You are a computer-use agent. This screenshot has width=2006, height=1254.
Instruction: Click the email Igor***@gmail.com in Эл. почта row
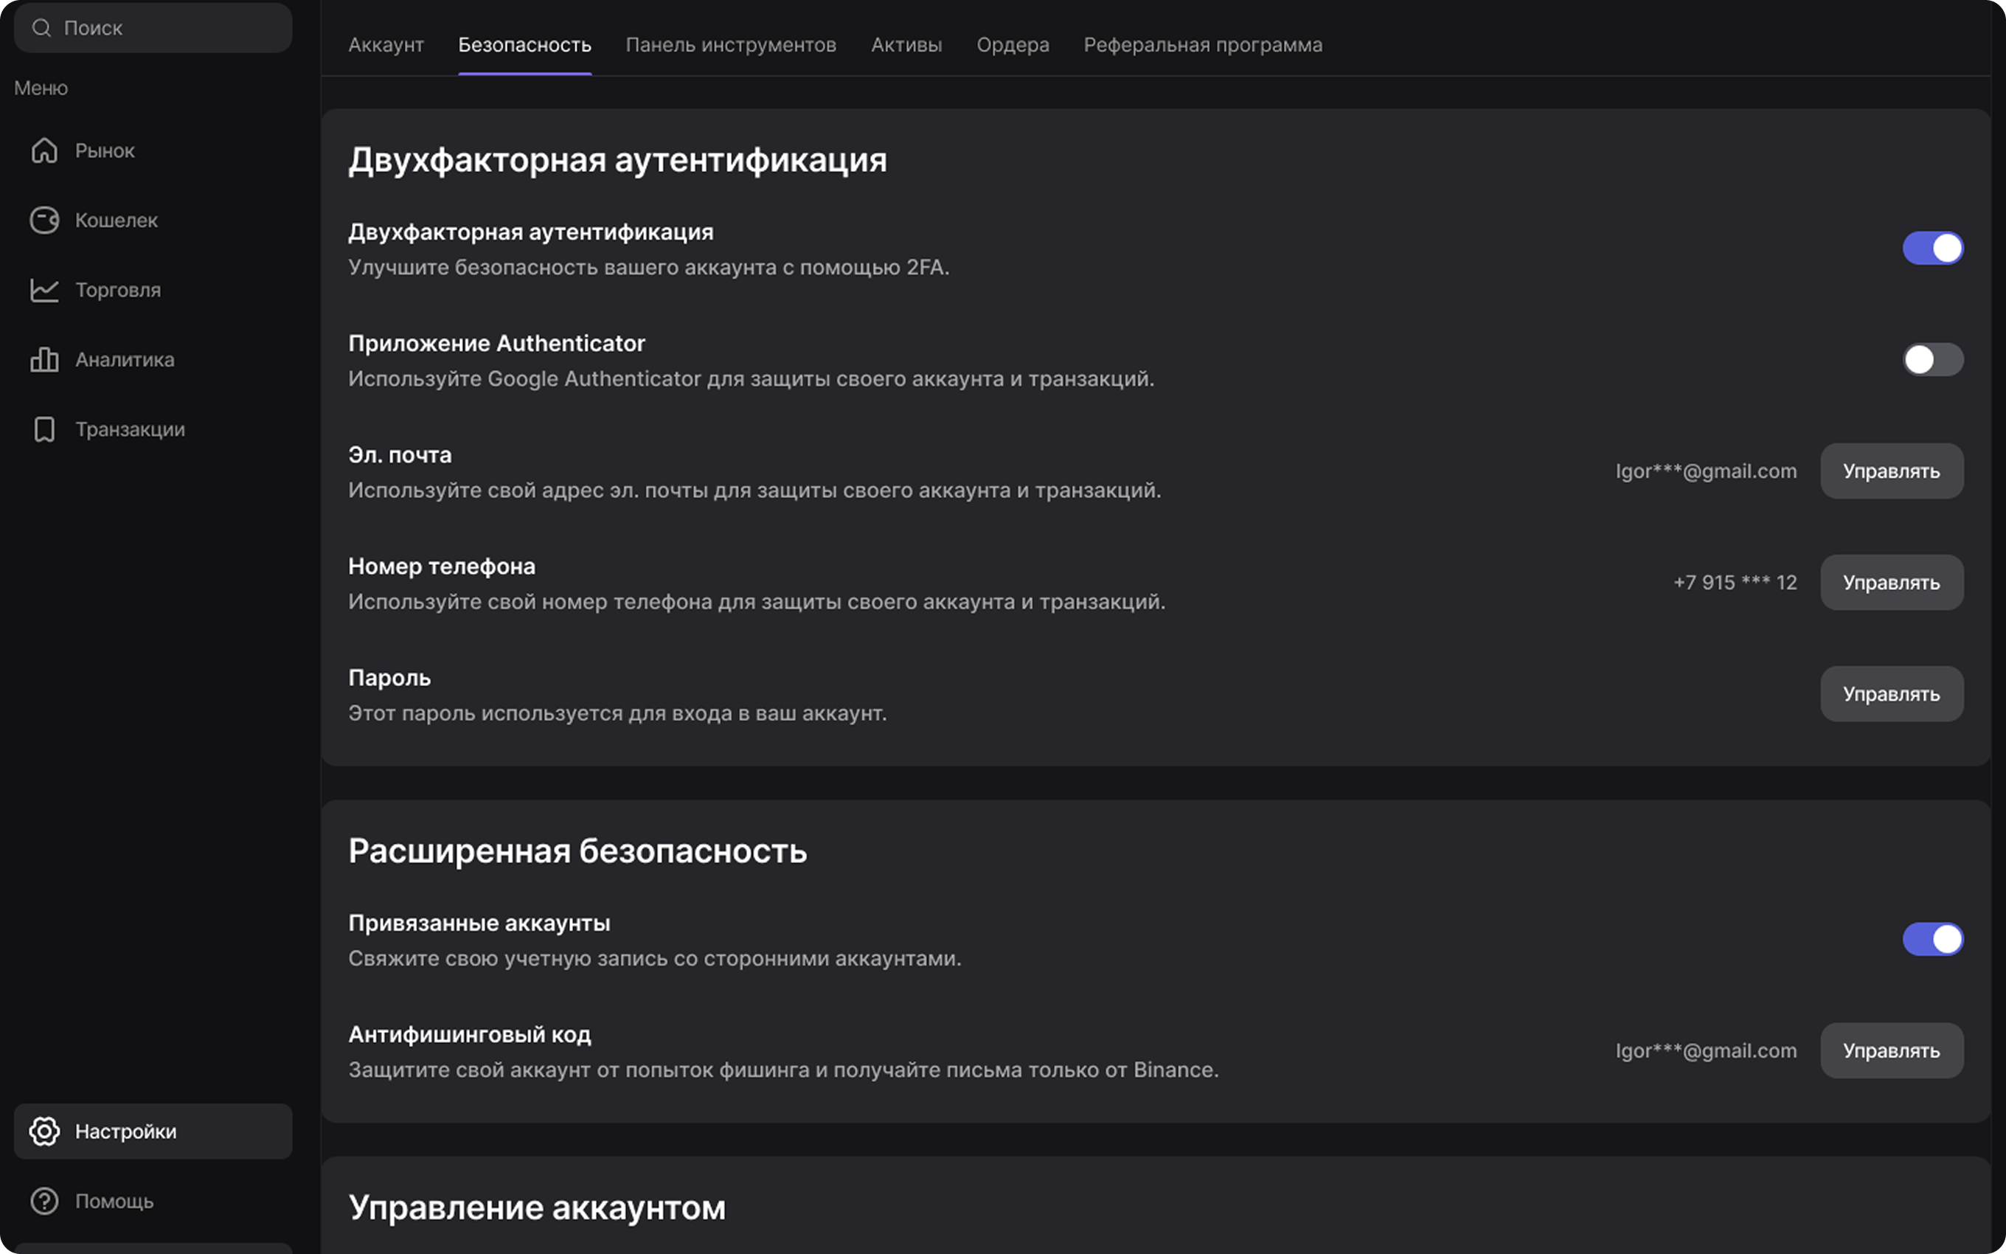click(x=1706, y=471)
